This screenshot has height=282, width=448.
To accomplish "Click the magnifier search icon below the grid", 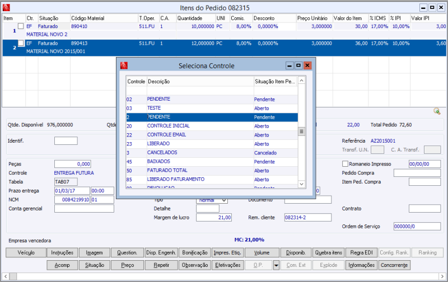I will click(437, 111).
